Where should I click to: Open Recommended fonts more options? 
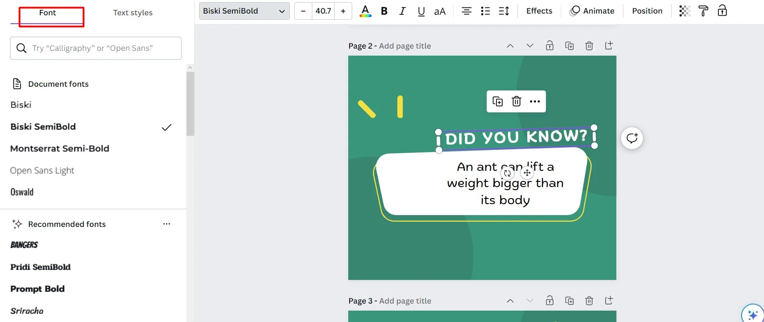(167, 224)
